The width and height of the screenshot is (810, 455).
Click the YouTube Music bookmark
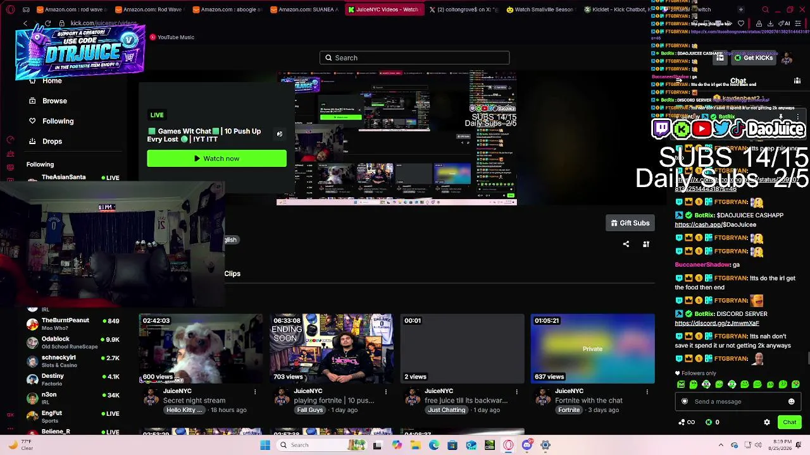point(171,37)
